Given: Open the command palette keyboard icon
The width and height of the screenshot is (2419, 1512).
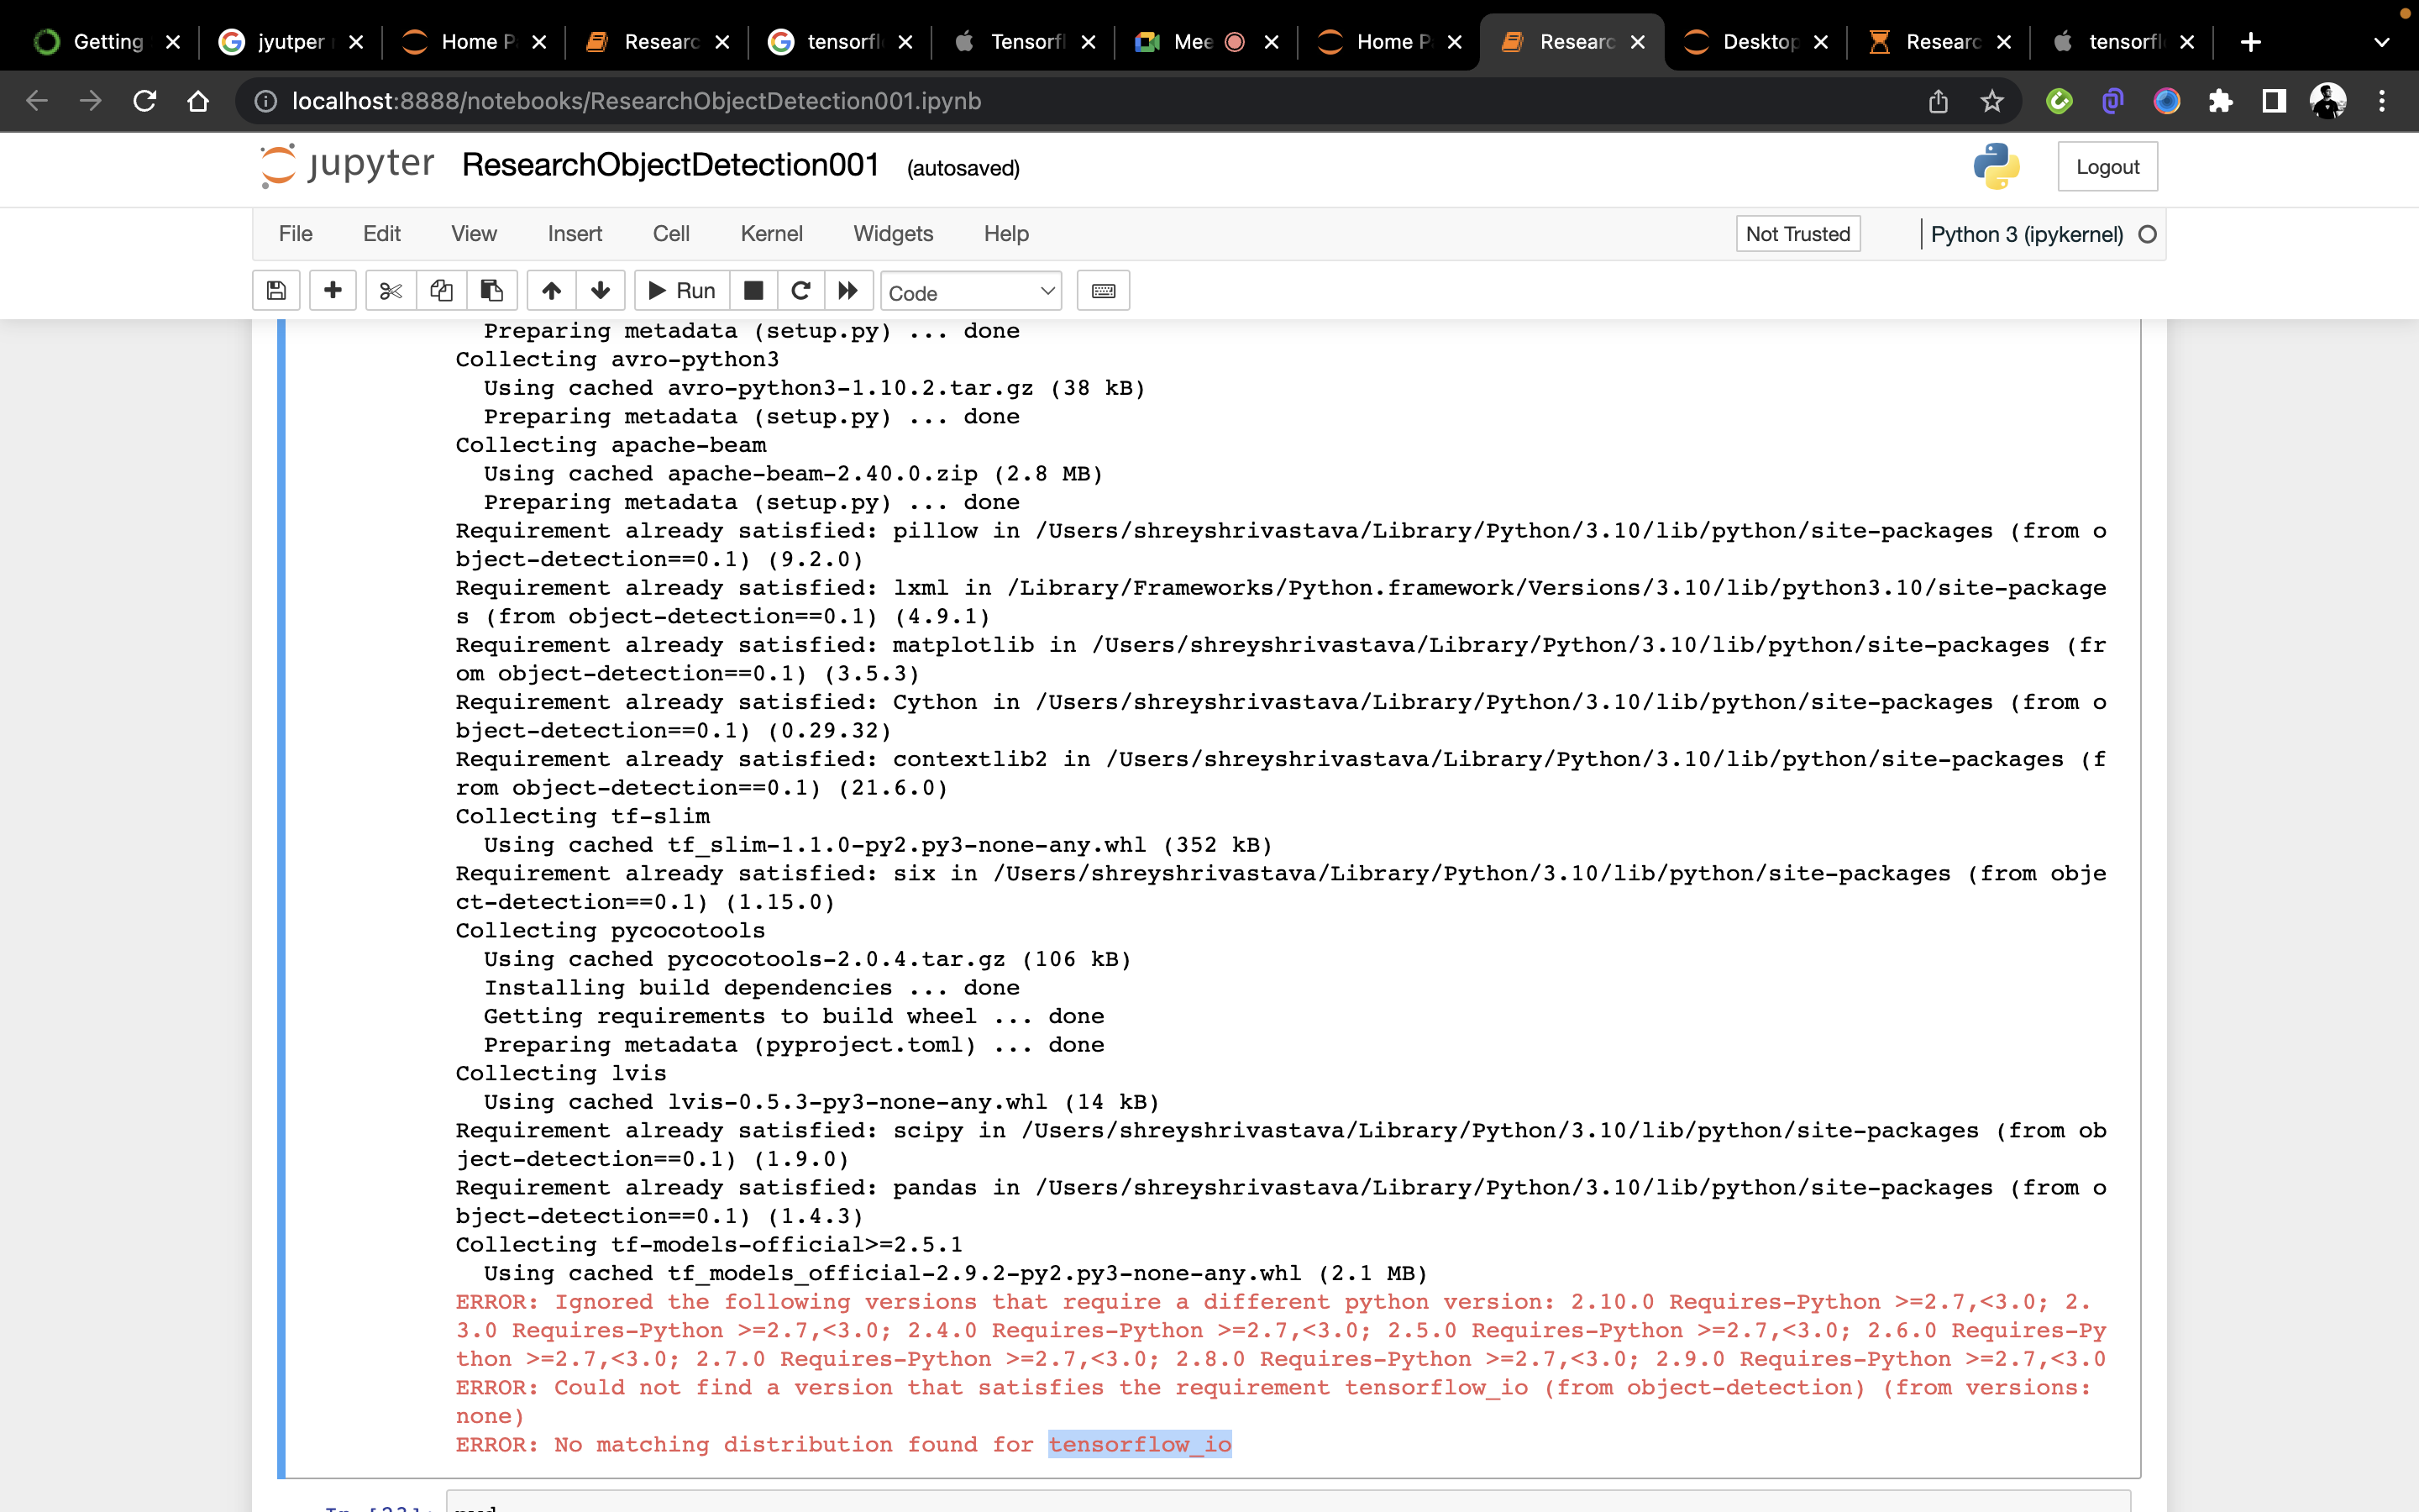Looking at the screenshot, I should tap(1103, 291).
